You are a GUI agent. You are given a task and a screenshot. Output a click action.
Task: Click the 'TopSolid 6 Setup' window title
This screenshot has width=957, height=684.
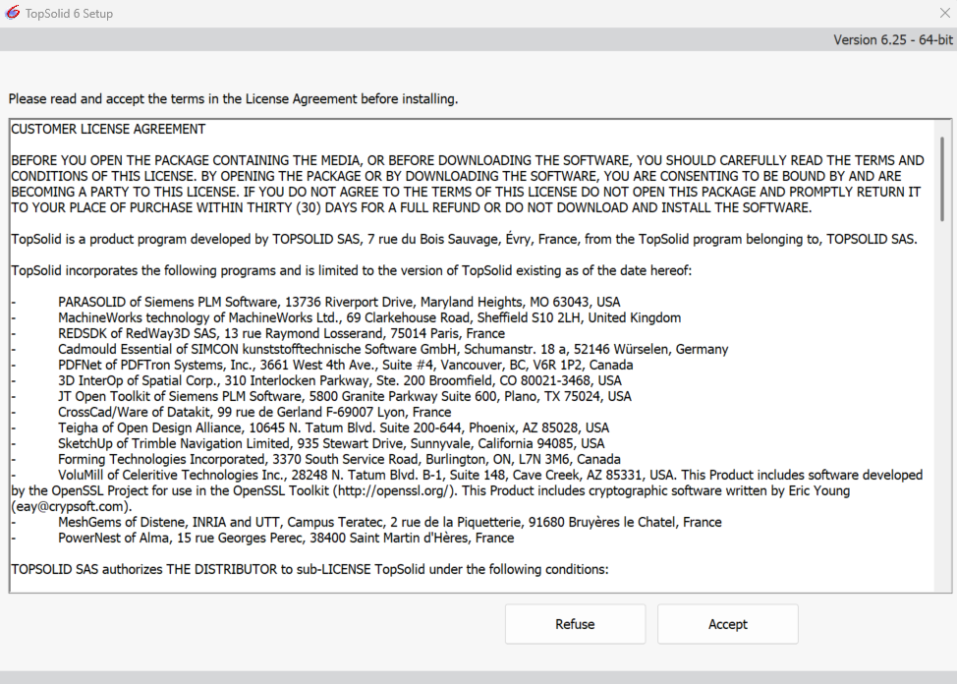click(x=69, y=14)
